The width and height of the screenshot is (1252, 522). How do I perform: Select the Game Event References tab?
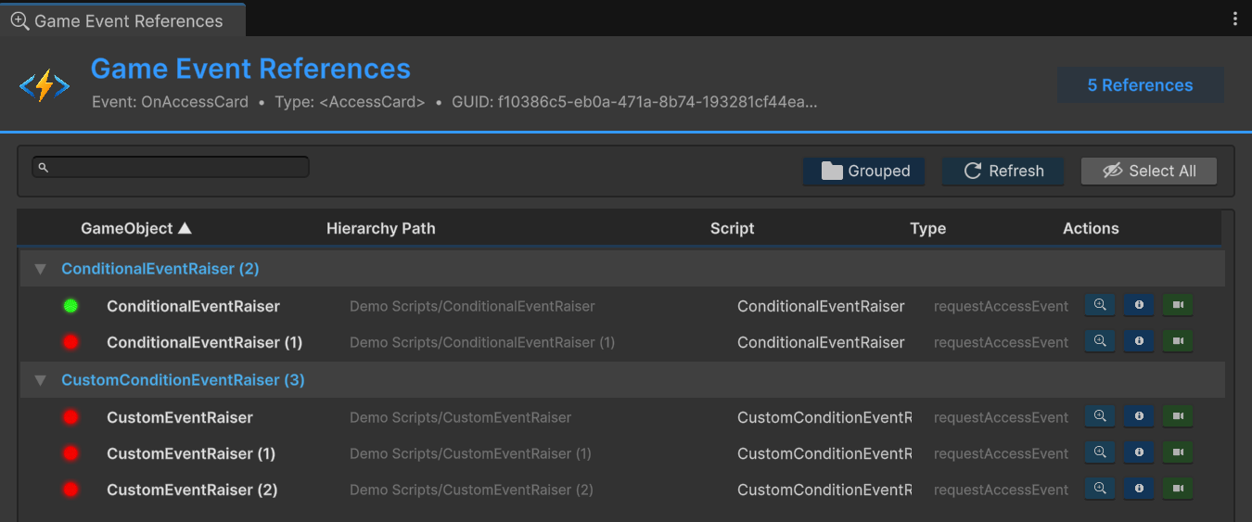click(122, 20)
